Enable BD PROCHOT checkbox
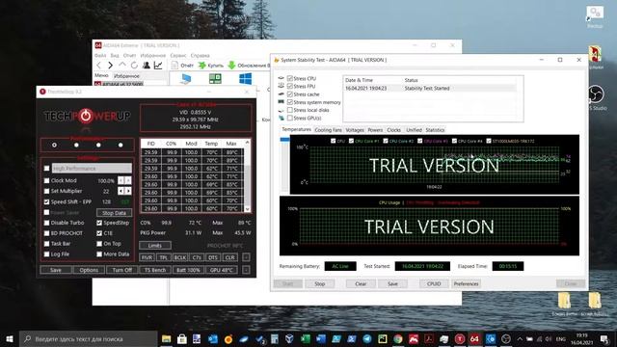The image size is (617, 347). point(47,233)
